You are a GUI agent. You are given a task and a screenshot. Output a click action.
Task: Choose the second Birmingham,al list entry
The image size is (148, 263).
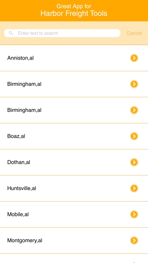(x=74, y=110)
